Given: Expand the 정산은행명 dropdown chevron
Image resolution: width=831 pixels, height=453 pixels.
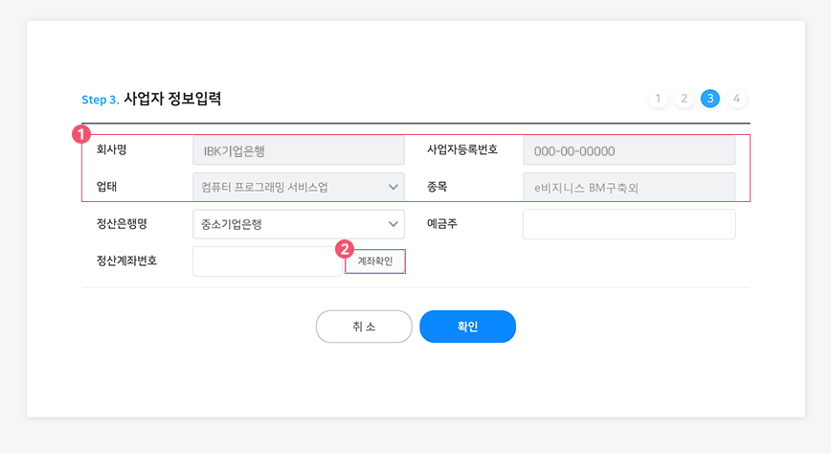Looking at the screenshot, I should pyautogui.click(x=393, y=224).
